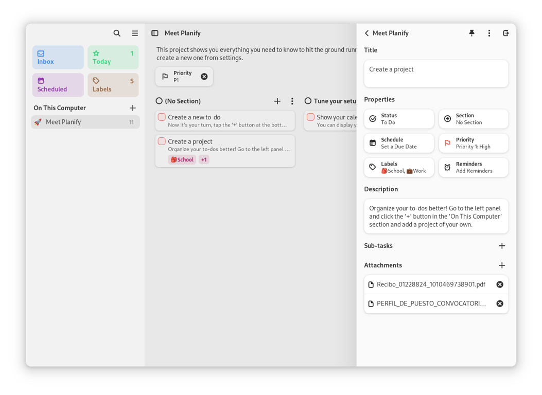Remove the PERFIL_DE_PUESTO attachment
Image resolution: width=542 pixels, height=395 pixels.
(x=500, y=303)
